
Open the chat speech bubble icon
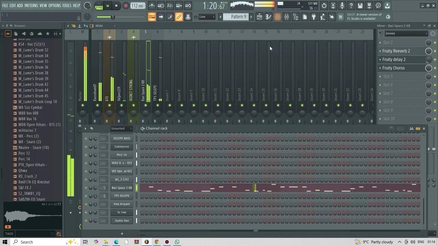point(378,5)
